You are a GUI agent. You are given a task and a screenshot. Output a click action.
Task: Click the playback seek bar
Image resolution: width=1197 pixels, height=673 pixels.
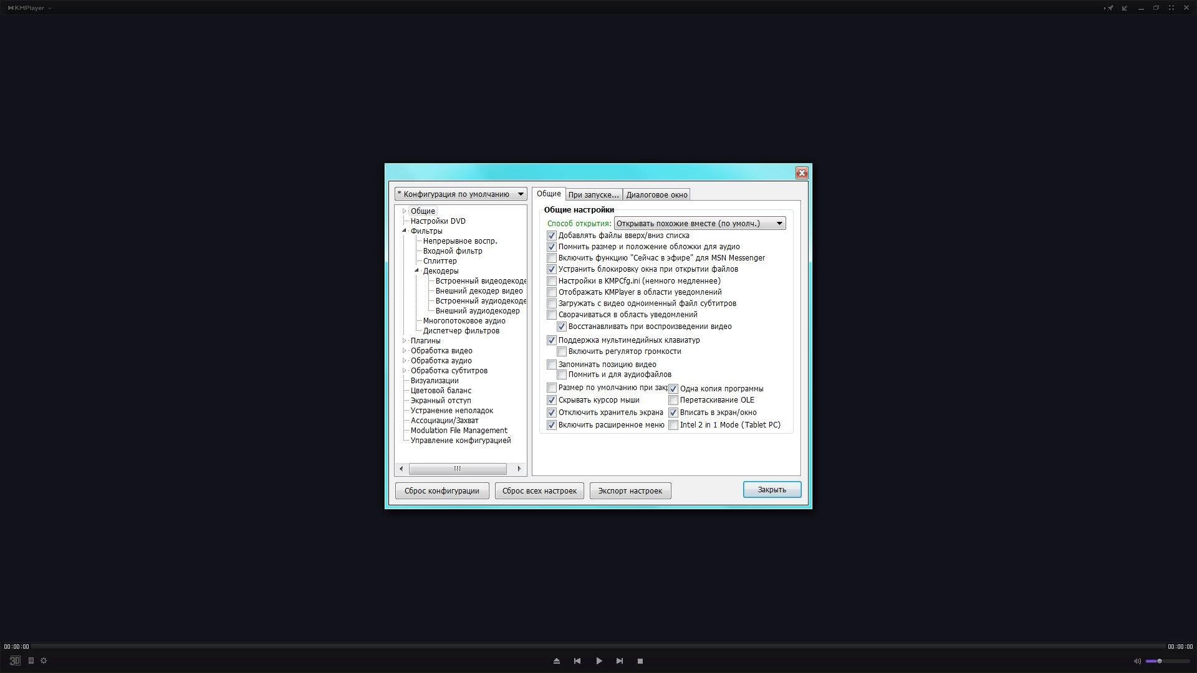598,646
